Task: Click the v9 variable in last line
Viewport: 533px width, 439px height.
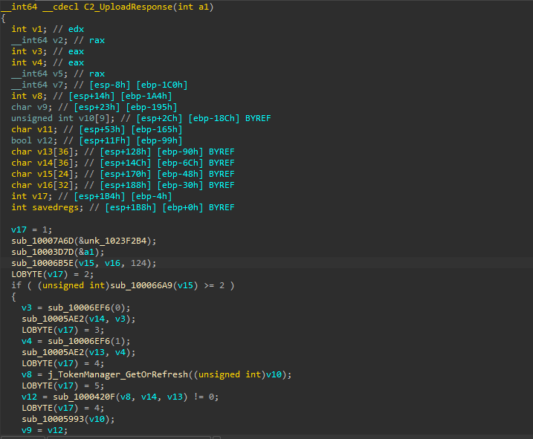Action: pyautogui.click(x=27, y=430)
